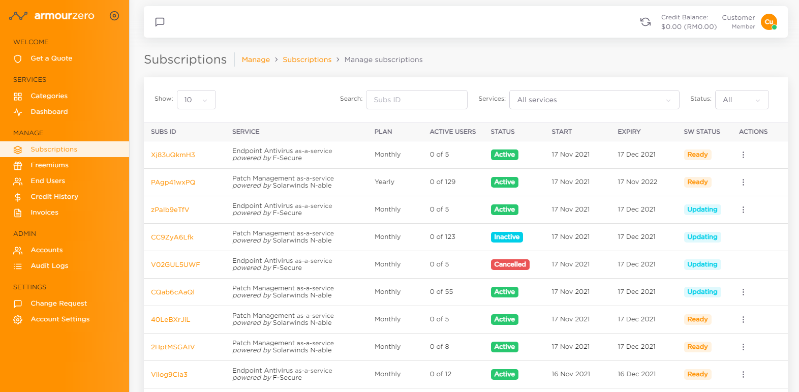
Task: Click the SW STATUS column header
Action: click(702, 132)
